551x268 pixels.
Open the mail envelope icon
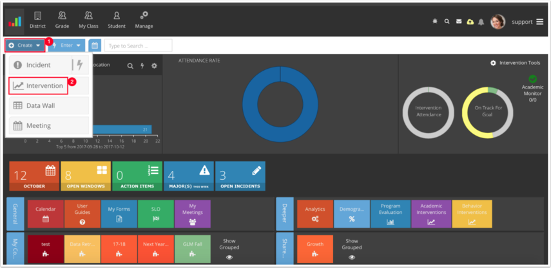pyautogui.click(x=459, y=21)
